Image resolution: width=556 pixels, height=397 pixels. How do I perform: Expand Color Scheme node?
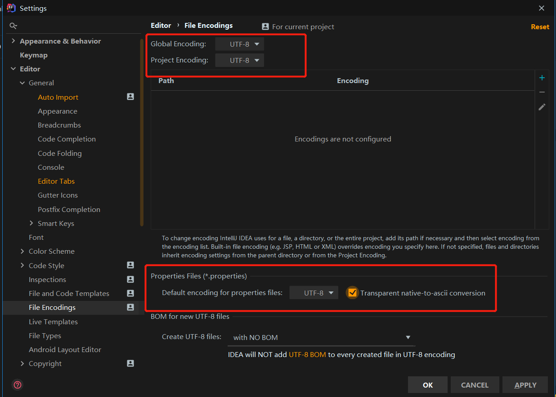coord(22,251)
